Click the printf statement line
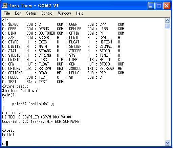Screen dimensions: 173x149 (x=34, y=104)
